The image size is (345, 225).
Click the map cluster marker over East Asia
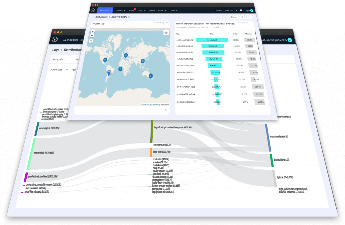tap(143, 61)
